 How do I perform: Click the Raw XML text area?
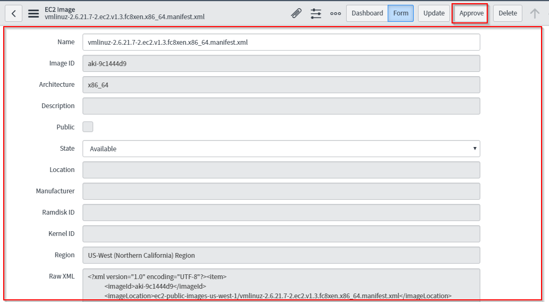point(281,285)
